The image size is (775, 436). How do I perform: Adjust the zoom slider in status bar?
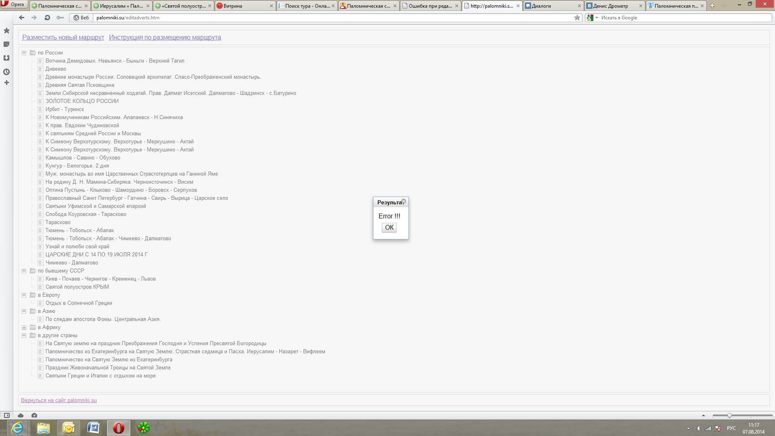(729, 415)
